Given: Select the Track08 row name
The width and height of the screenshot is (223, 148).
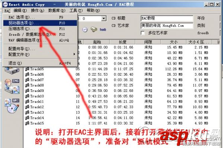Looking at the screenshot, I should (37, 85).
